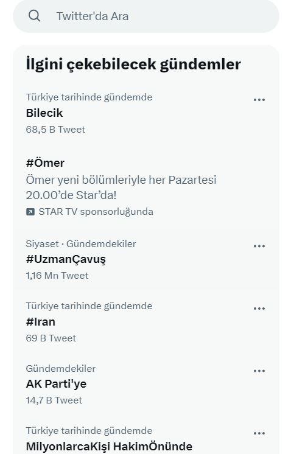Image resolution: width=294 pixels, height=454 pixels.
Task: Open more options for #UzmanÇavuş trend
Action: point(259,246)
